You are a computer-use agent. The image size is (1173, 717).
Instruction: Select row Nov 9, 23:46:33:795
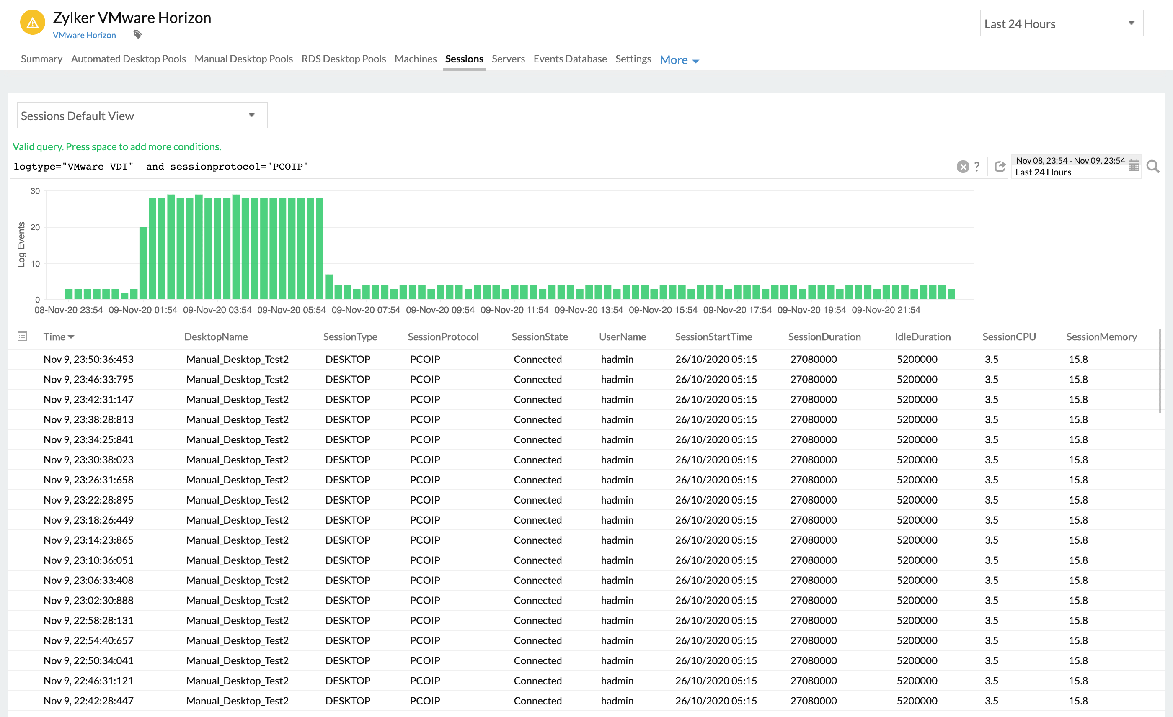tap(586, 379)
